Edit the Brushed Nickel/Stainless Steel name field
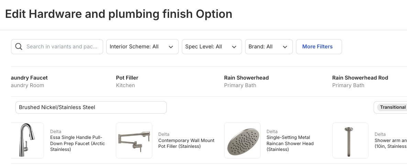The image size is (407, 165). 91,107
